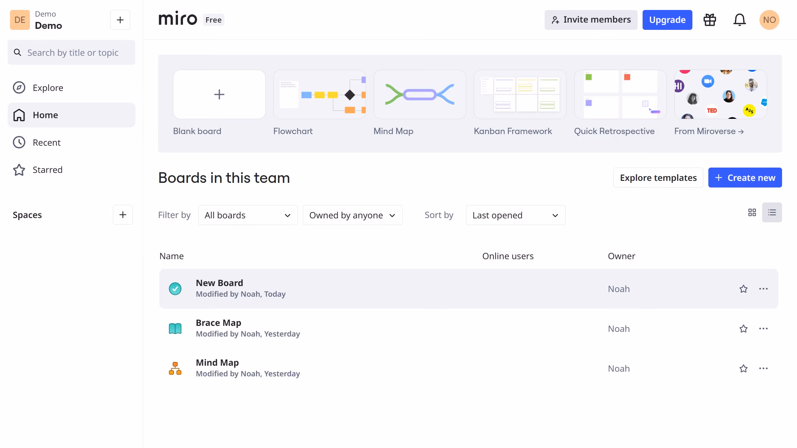The image size is (797, 448).
Task: Star the Mind Map board
Action: tap(744, 368)
